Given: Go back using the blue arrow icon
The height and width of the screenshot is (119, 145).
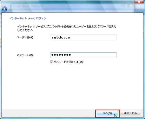Looking at the screenshot, I should tap(5, 9).
